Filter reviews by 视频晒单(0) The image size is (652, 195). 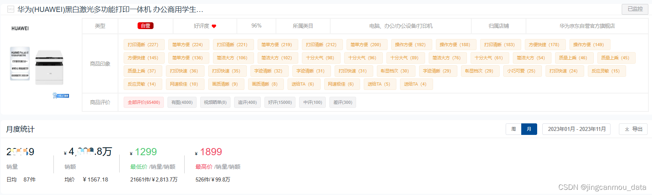click(x=215, y=102)
